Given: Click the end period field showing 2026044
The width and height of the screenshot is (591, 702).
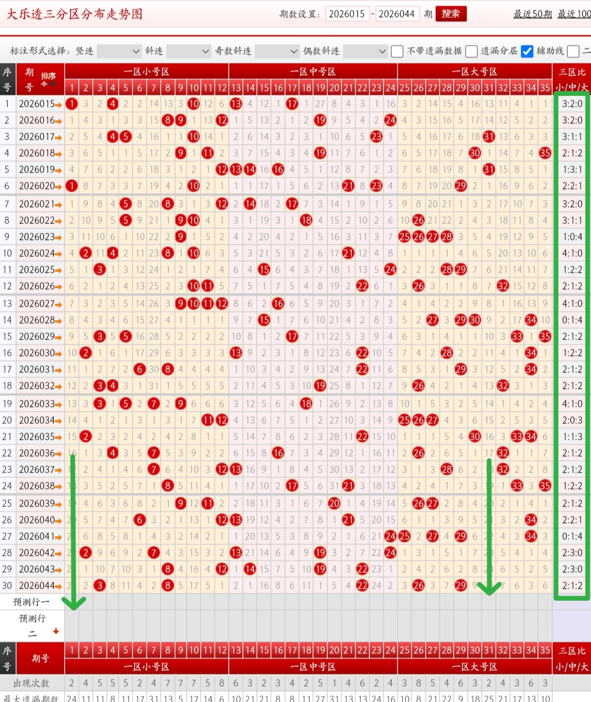Looking at the screenshot, I should click(397, 14).
